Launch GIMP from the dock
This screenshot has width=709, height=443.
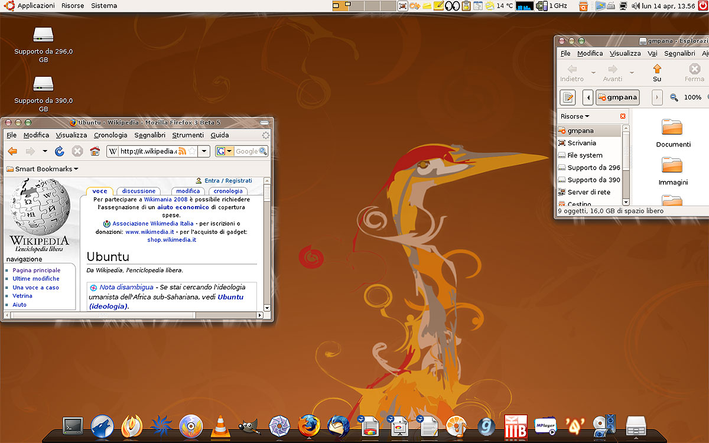coord(250,426)
